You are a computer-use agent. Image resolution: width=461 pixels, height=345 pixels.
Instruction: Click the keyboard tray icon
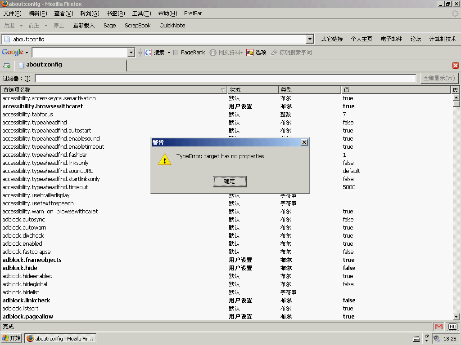tap(416, 339)
